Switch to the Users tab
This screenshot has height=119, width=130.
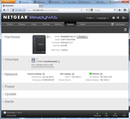[x=34, y=24]
